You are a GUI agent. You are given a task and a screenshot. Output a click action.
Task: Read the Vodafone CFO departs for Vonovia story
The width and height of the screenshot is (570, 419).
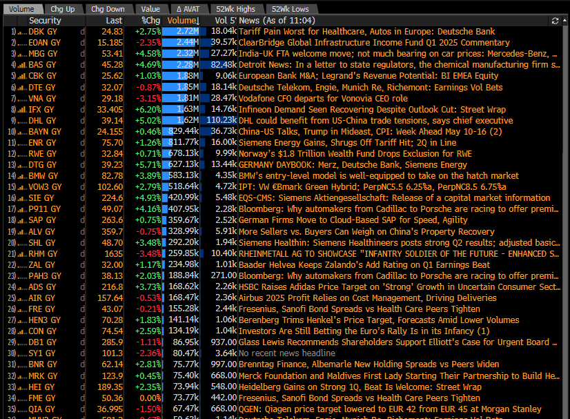(x=323, y=99)
